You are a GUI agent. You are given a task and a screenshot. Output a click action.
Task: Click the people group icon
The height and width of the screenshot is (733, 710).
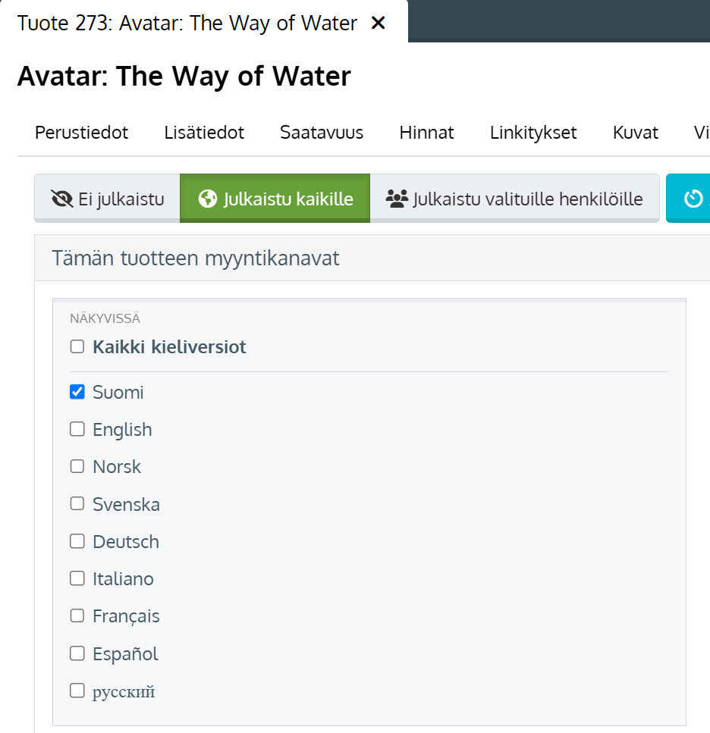[x=397, y=199]
